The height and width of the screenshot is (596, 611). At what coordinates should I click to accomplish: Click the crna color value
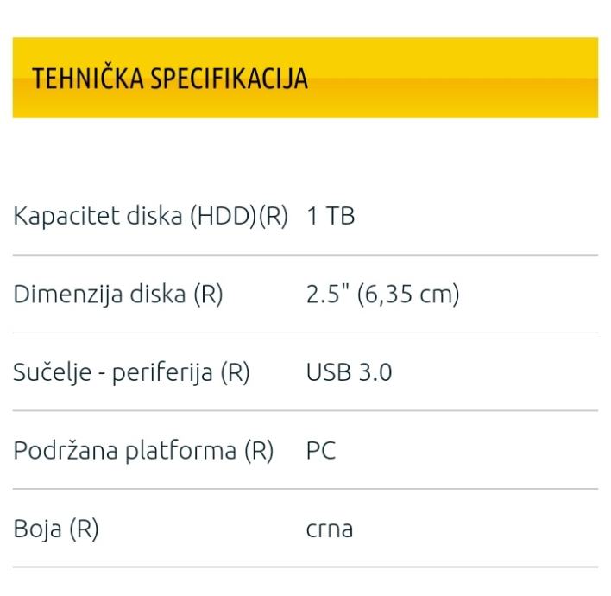(330, 529)
